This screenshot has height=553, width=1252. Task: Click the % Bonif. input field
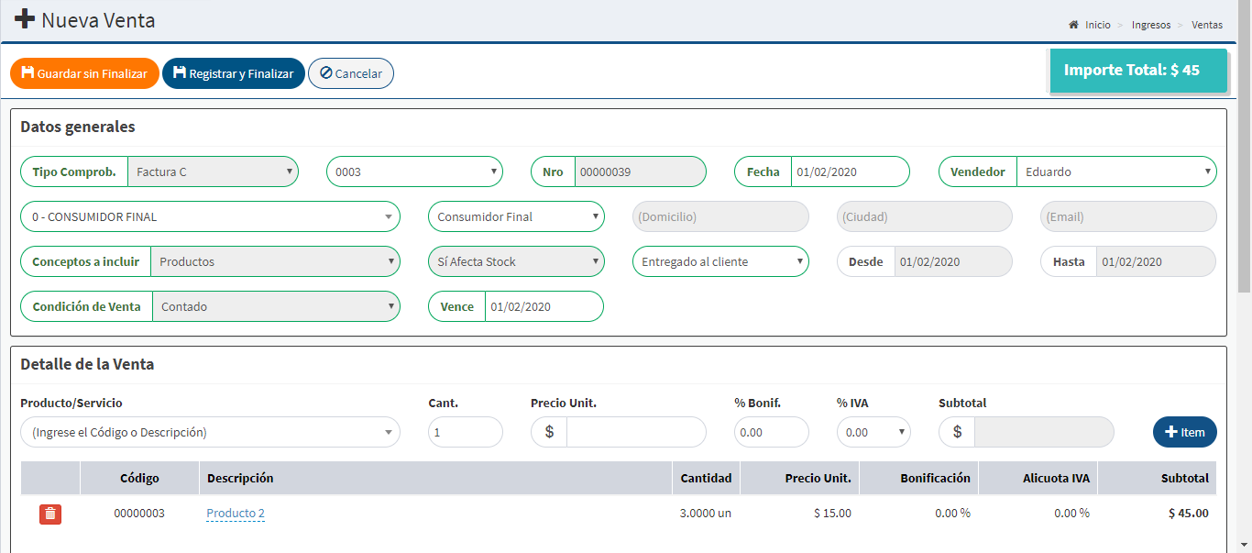click(772, 432)
